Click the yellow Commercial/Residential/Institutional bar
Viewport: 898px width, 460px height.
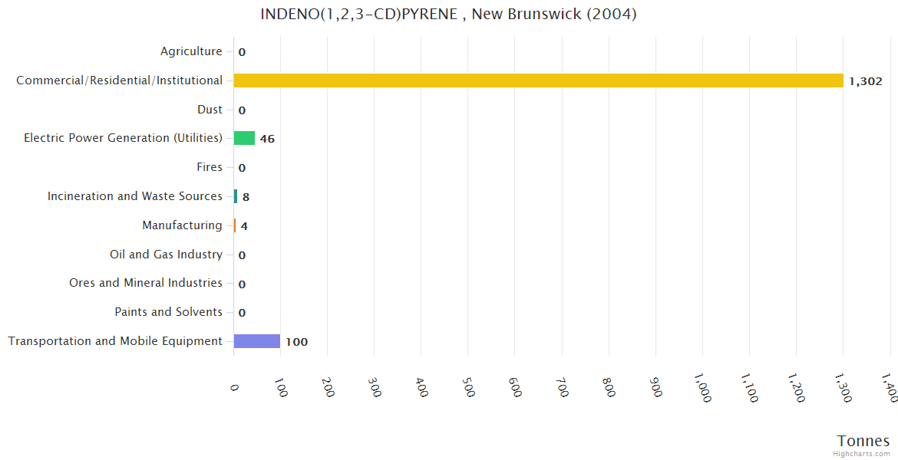(538, 80)
